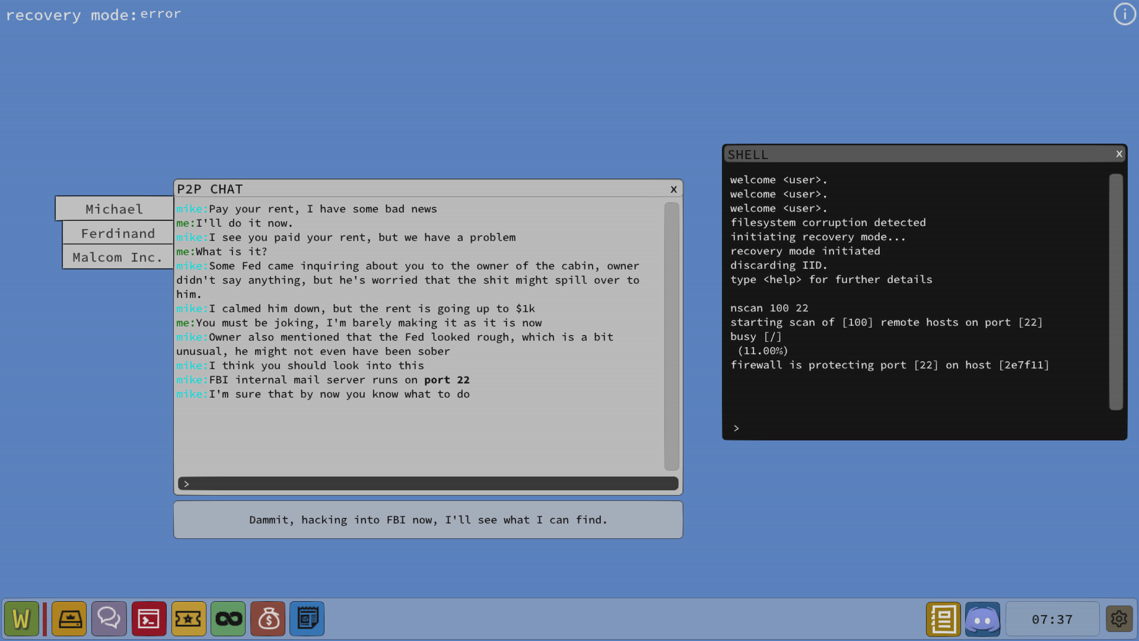The image size is (1139, 641).
Task: Click the 07:37 clock display
Action: (1052, 619)
